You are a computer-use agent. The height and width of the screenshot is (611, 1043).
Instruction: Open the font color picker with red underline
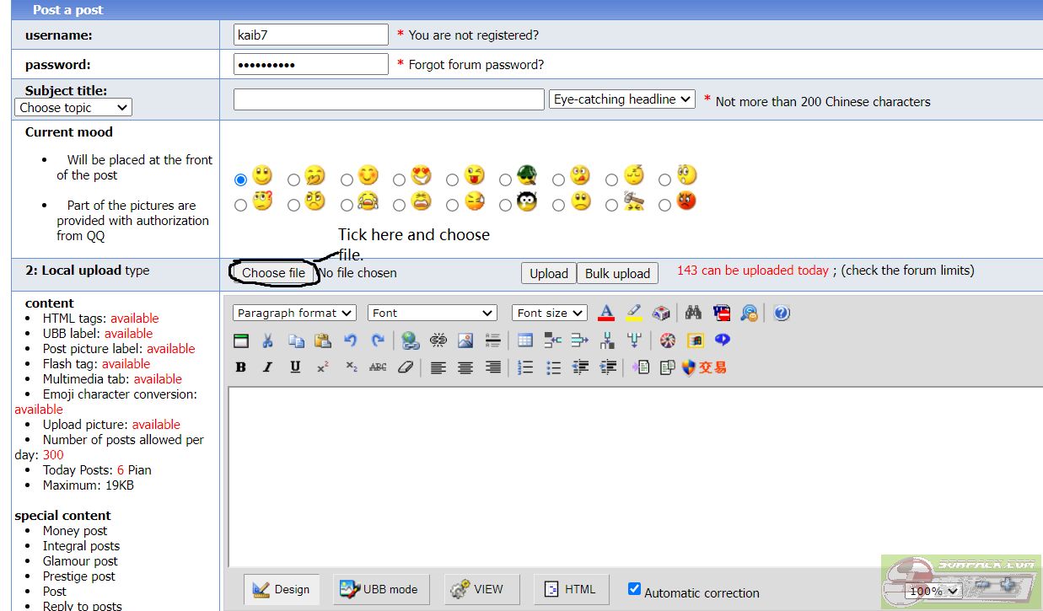coord(605,314)
